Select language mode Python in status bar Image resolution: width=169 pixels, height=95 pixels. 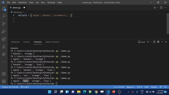pos(154,87)
